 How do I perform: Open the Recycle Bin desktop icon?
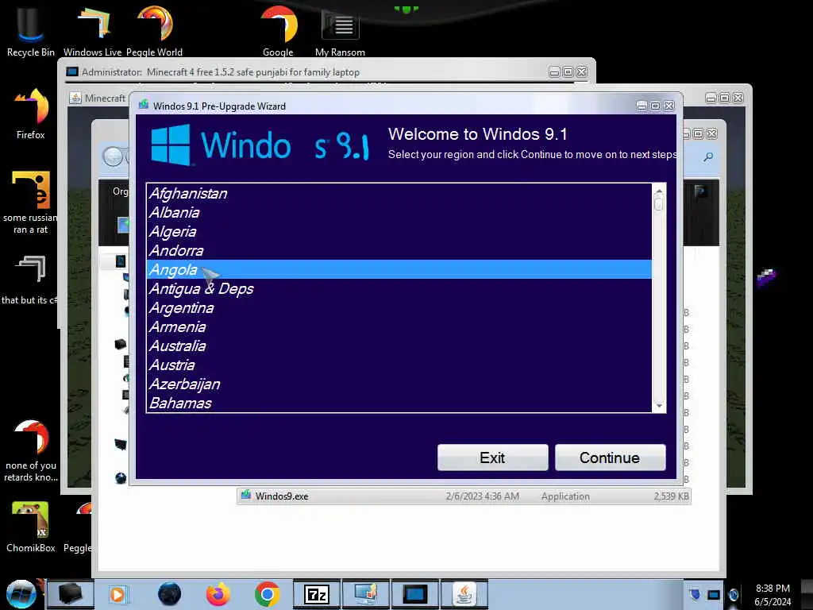(x=31, y=30)
